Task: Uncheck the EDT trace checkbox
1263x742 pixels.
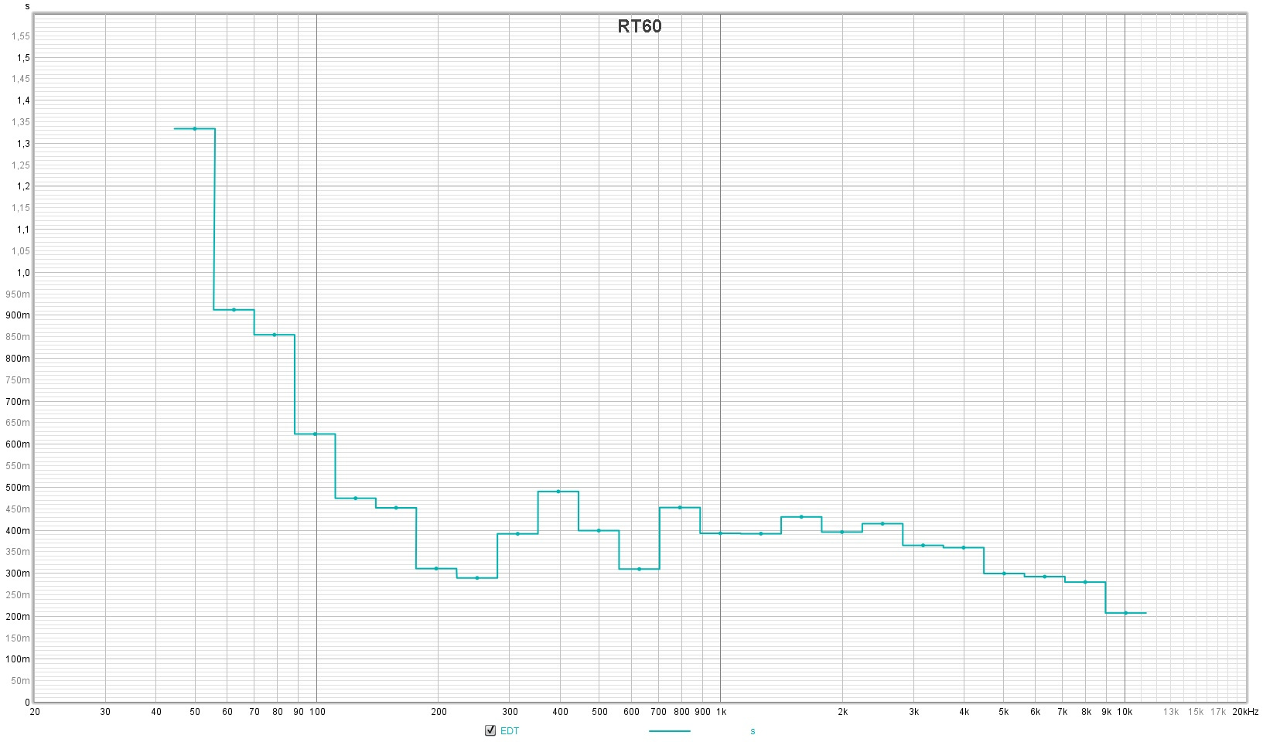Action: tap(490, 730)
